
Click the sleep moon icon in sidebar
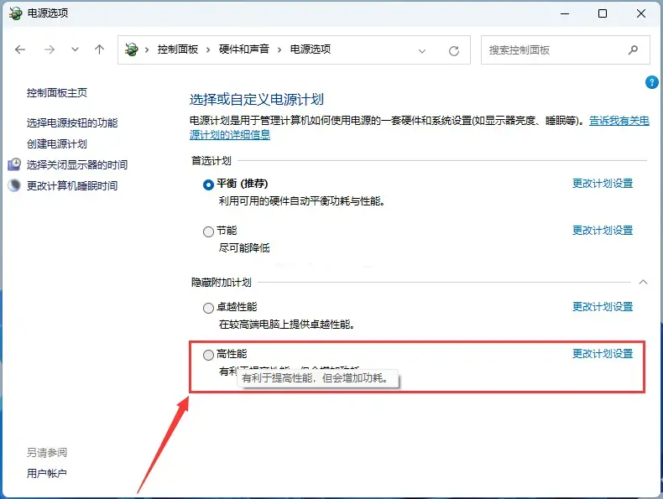point(14,185)
